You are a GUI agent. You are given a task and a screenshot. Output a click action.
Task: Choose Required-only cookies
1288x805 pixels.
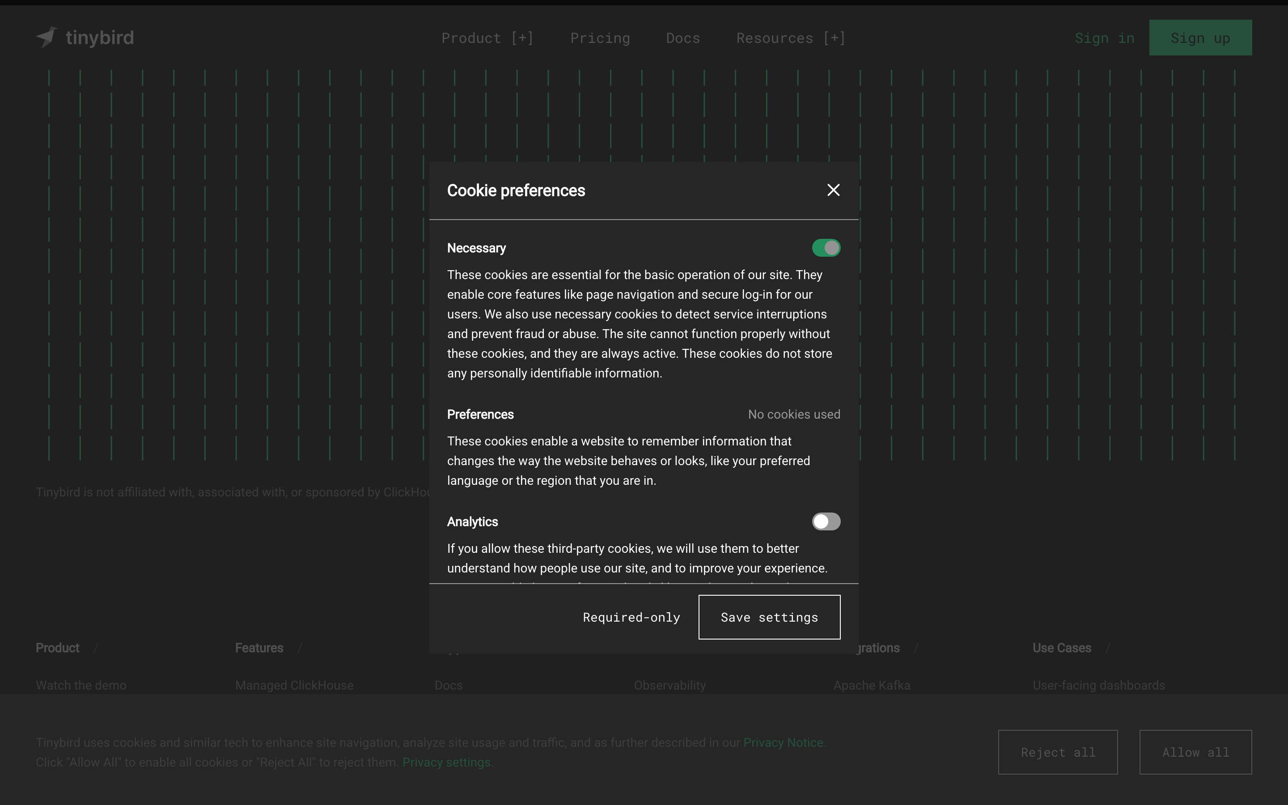[631, 617]
